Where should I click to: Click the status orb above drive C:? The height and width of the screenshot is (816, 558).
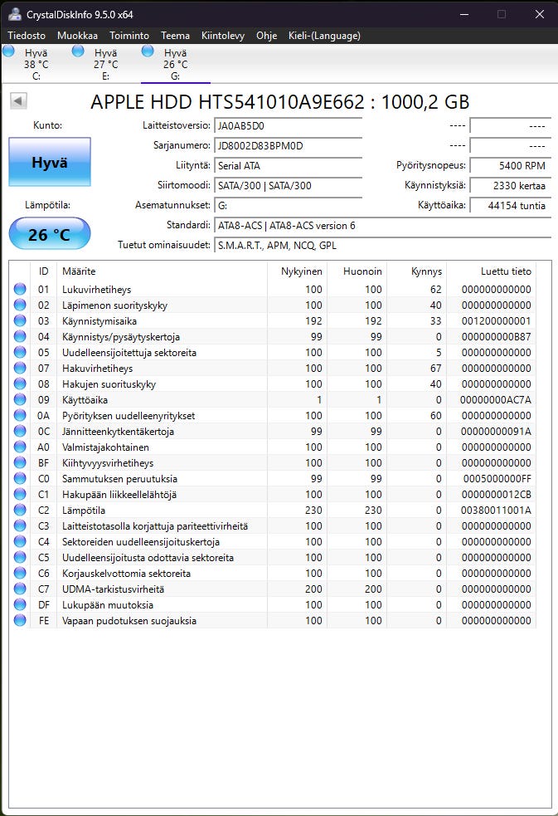click(x=8, y=51)
